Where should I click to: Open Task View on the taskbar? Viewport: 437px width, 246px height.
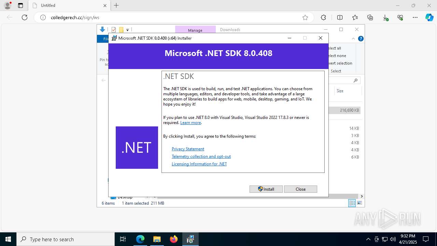click(123, 239)
